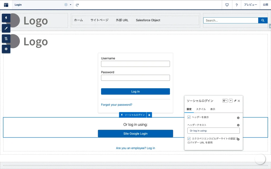The height and width of the screenshot is (169, 271).
Task: Click the desktop view mode icon
Action: [x=227, y=5]
